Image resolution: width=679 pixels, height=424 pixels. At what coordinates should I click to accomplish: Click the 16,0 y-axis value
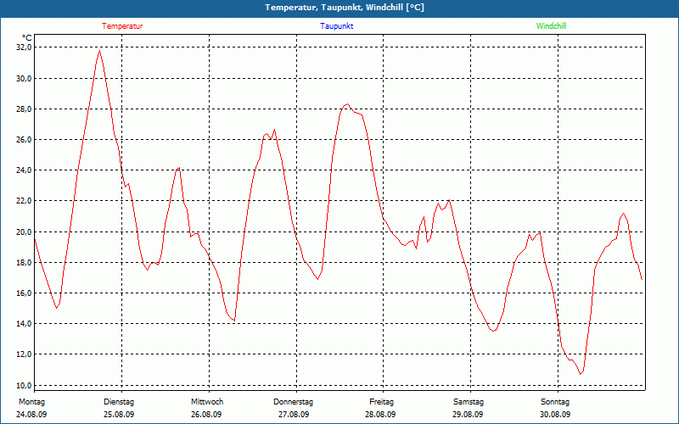[25, 293]
